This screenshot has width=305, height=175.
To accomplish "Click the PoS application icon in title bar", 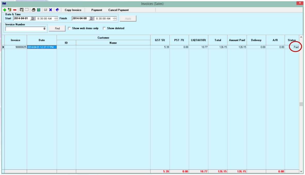I will pyautogui.click(x=4, y=3).
